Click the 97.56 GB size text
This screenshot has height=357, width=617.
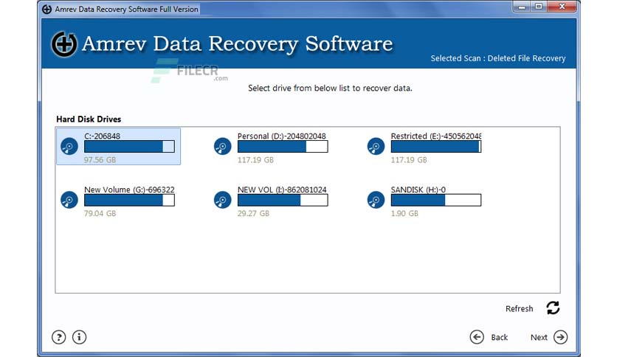(x=100, y=160)
